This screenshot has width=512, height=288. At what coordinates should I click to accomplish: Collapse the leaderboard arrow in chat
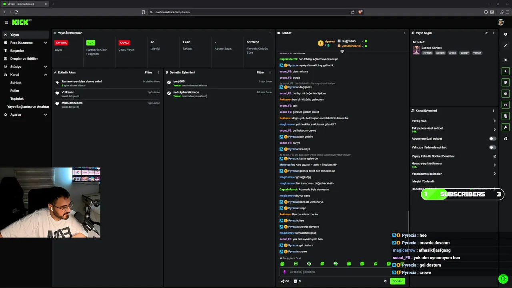pyautogui.click(x=342, y=51)
